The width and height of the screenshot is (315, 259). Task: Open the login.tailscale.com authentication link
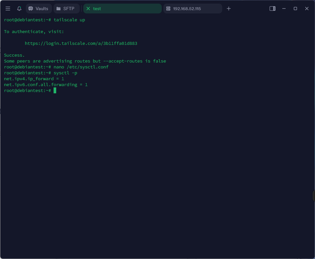tap(81, 43)
